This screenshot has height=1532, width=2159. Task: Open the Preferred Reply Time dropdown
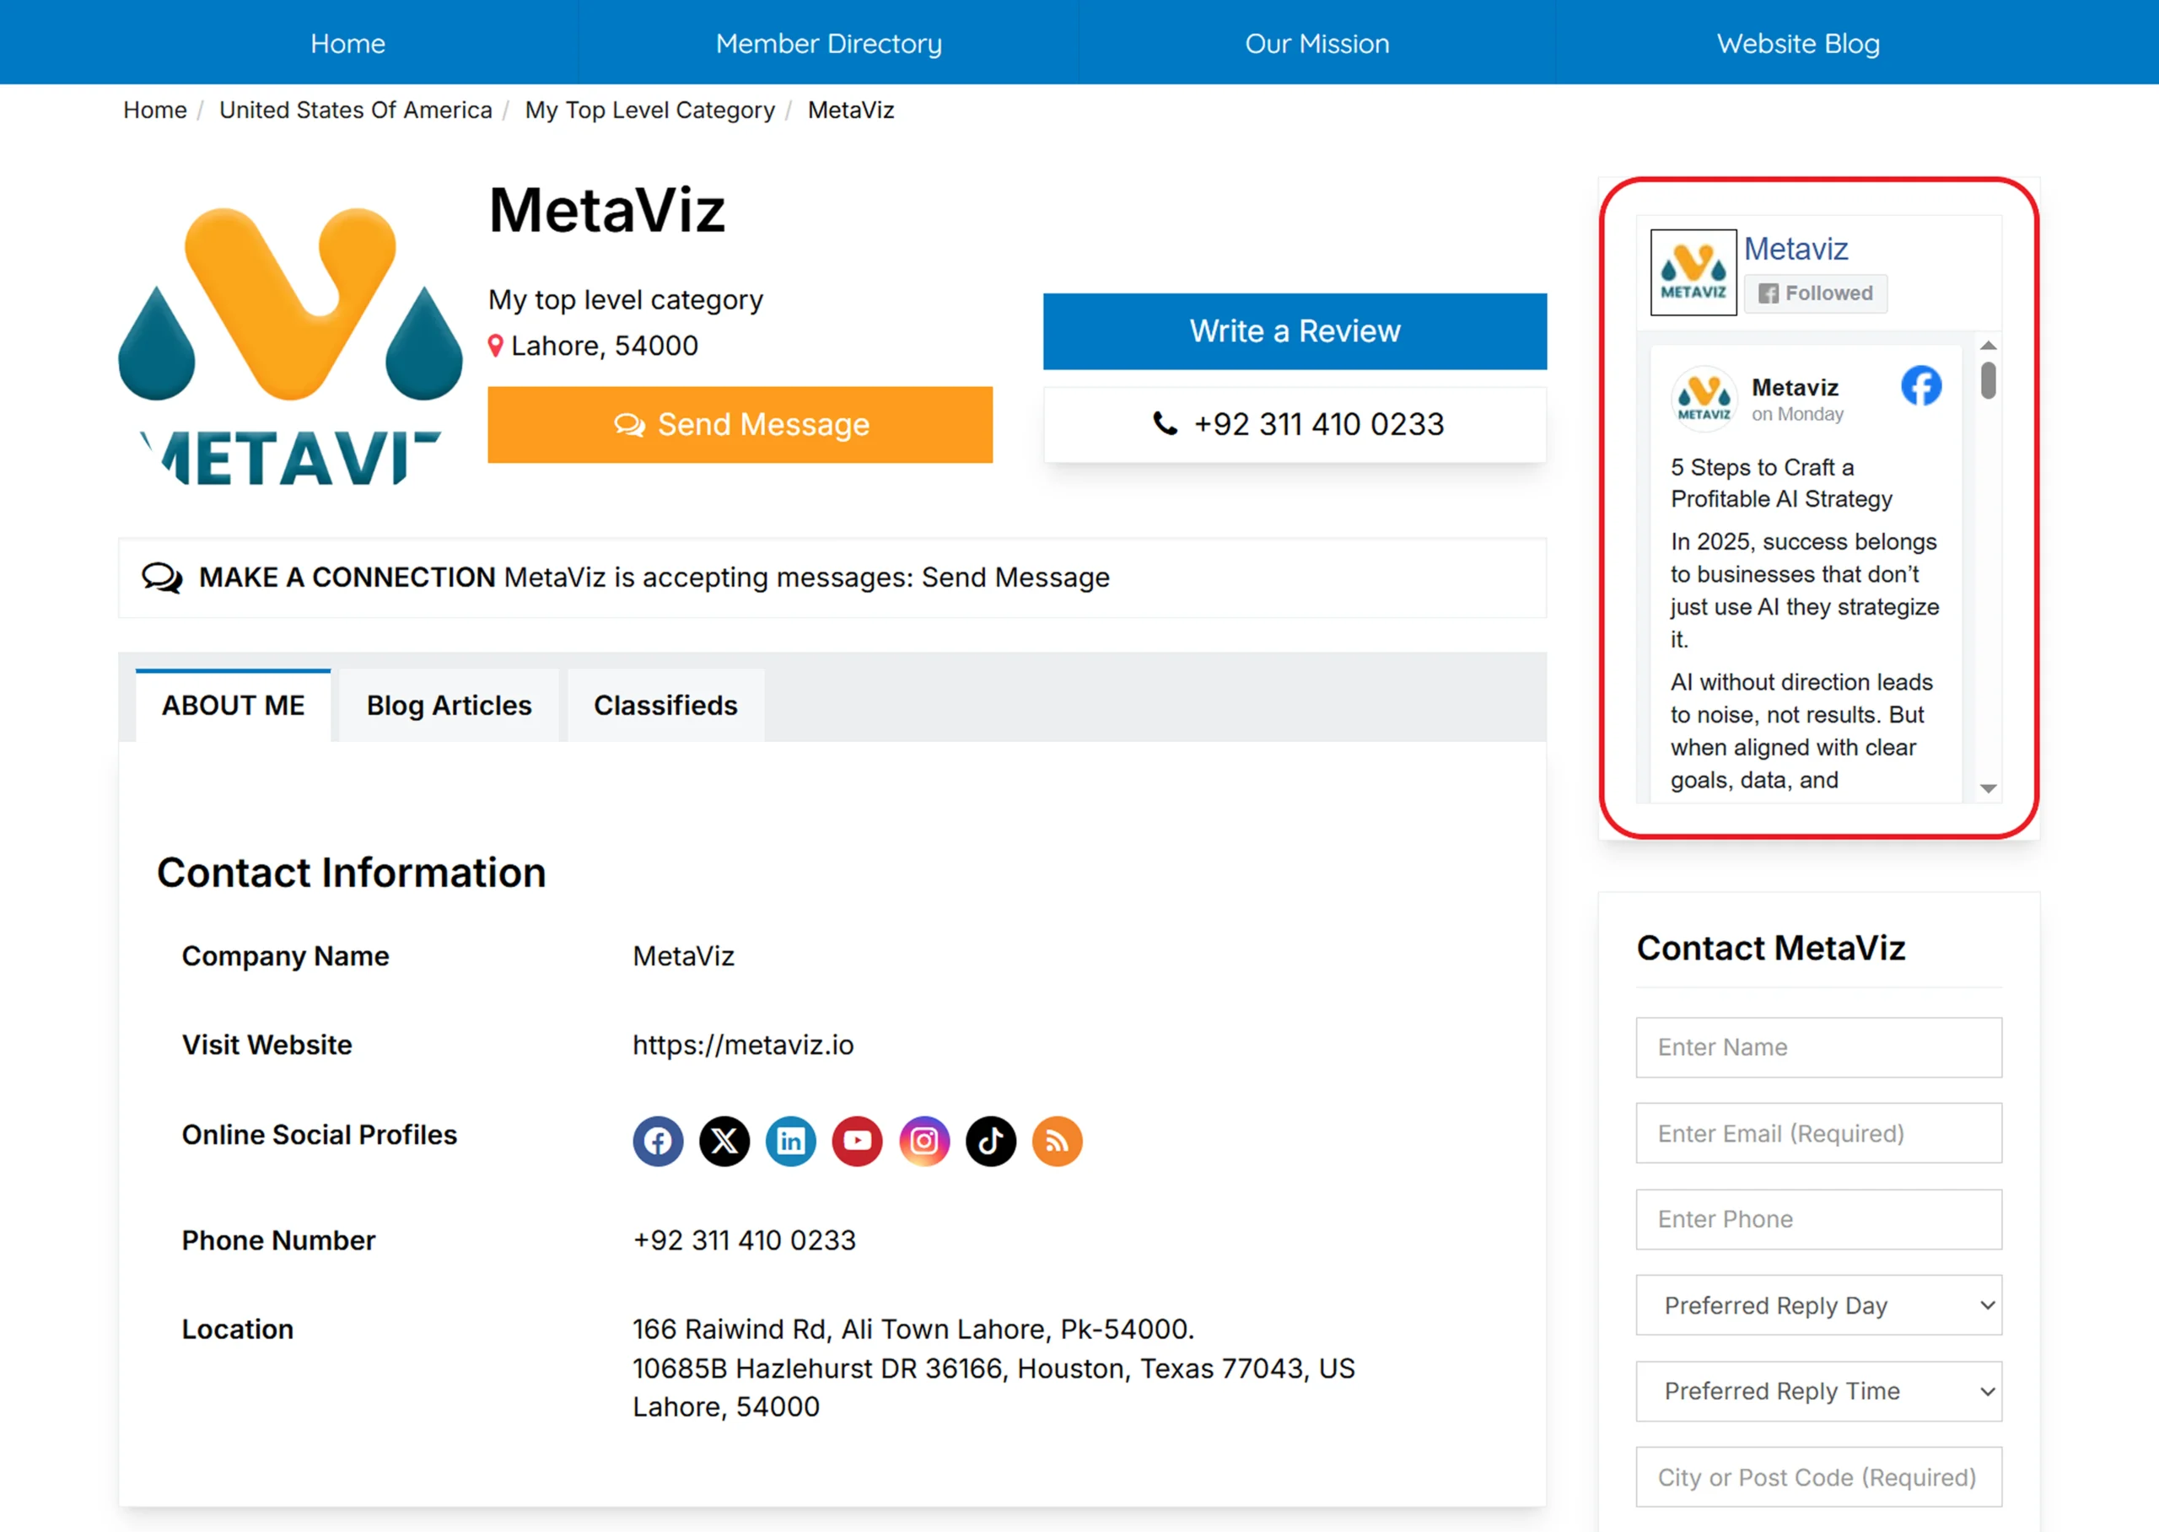point(1817,1390)
